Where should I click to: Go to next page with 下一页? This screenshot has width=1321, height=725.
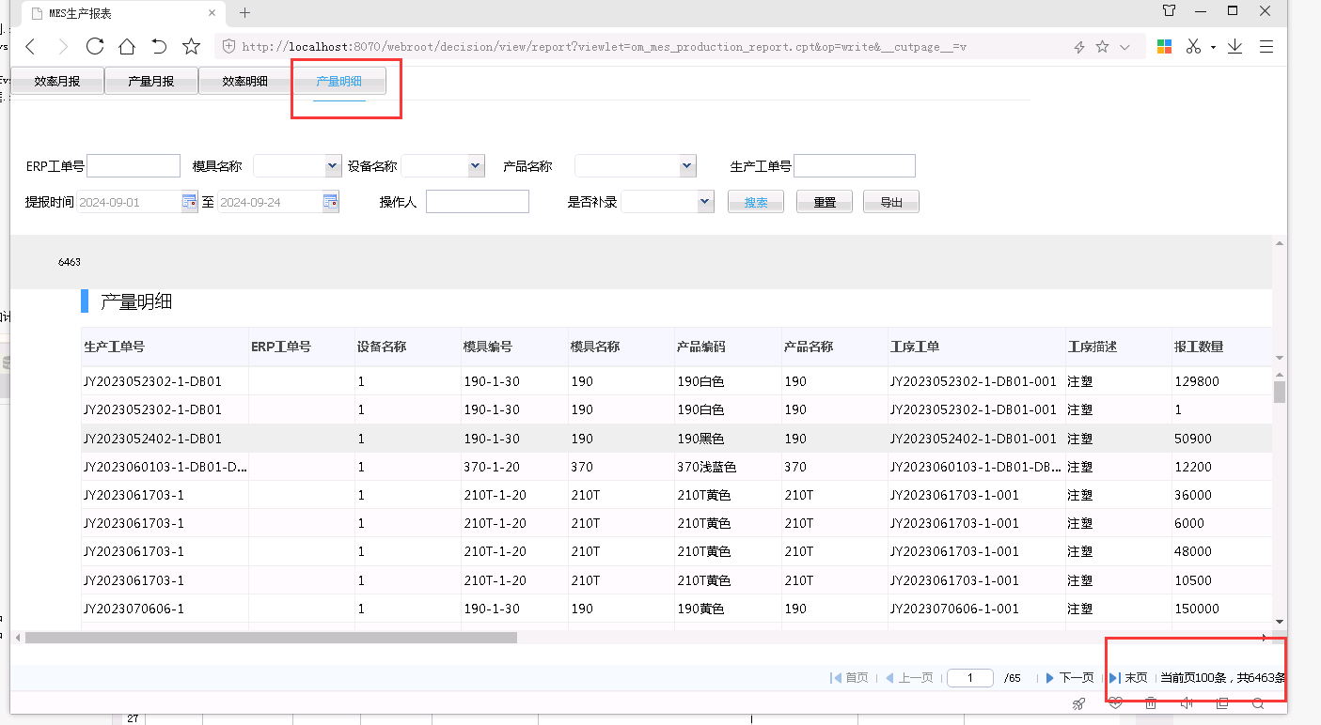click(x=1070, y=678)
